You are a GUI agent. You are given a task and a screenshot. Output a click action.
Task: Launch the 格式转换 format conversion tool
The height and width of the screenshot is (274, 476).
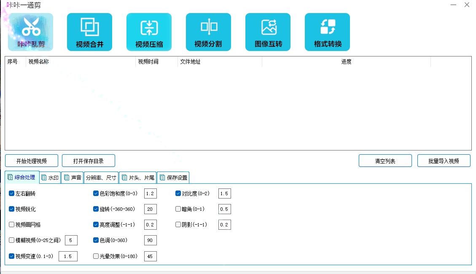(x=327, y=32)
